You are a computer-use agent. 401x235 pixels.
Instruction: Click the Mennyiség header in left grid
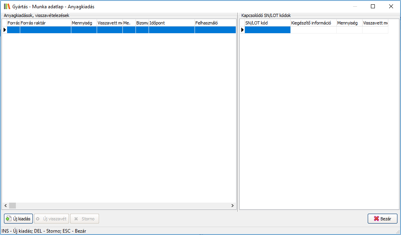pos(84,23)
